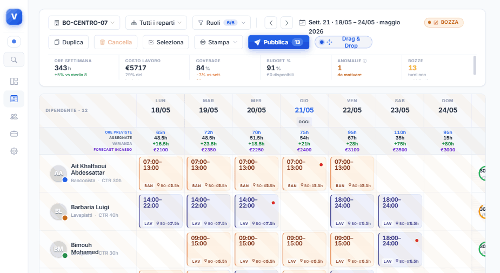Toggle Drag & Drop mode

343,42
